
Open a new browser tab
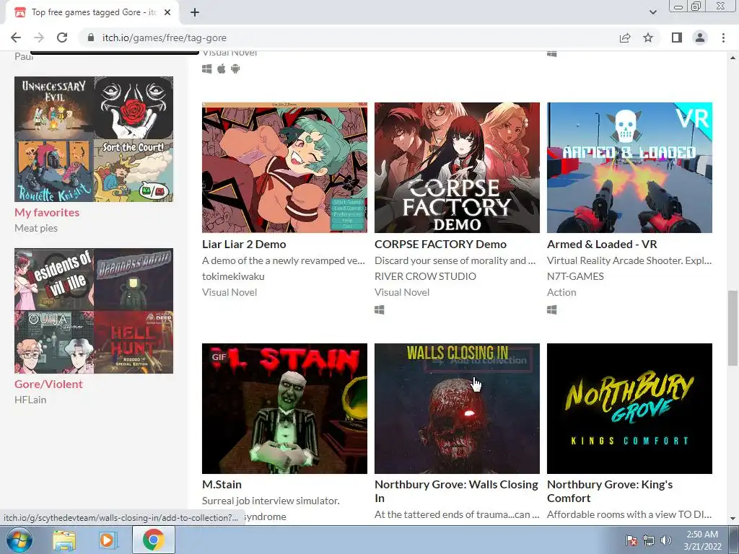tap(195, 12)
